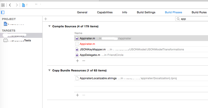Collapse the Compile Sources section
Viewport: 208px width, 108px height.
click(x=49, y=26)
